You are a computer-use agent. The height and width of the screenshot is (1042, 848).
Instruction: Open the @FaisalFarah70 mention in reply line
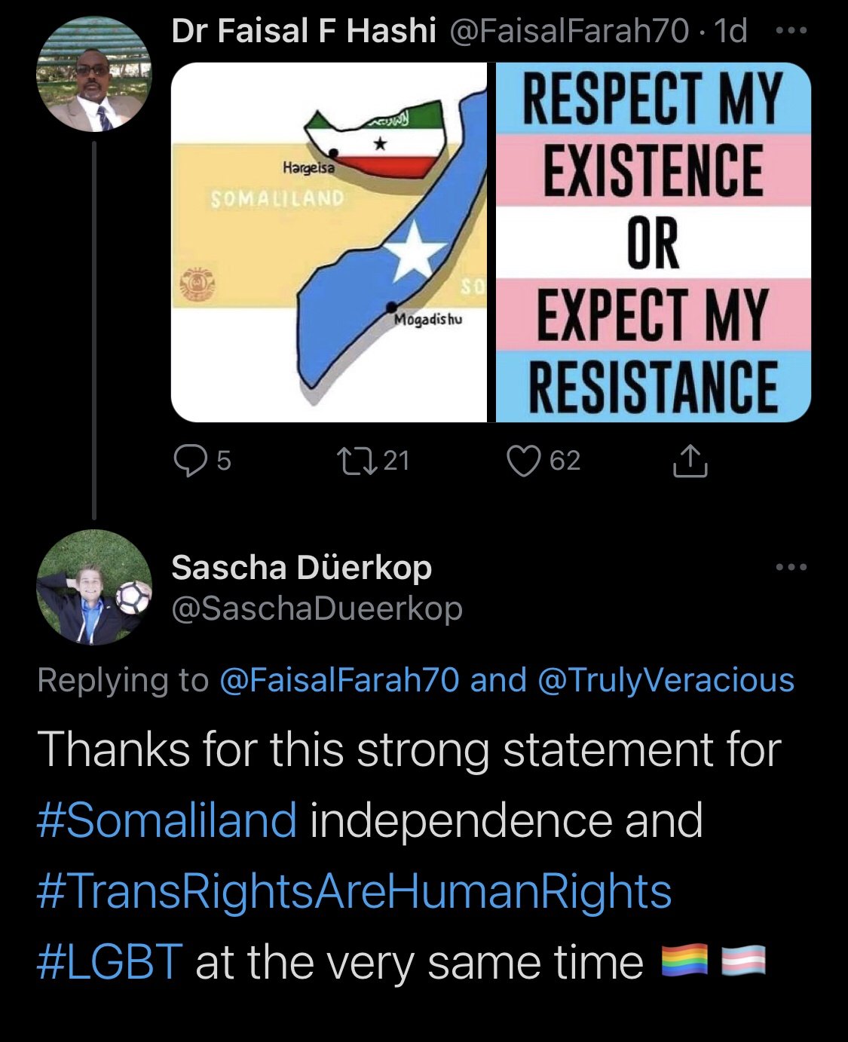click(338, 680)
